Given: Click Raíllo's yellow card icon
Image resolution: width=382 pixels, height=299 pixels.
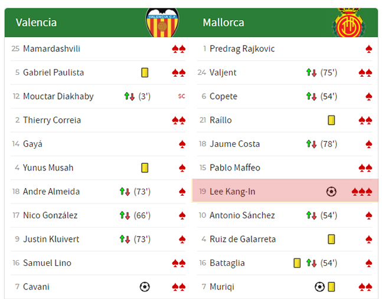Looking at the screenshot, I should click(331, 120).
